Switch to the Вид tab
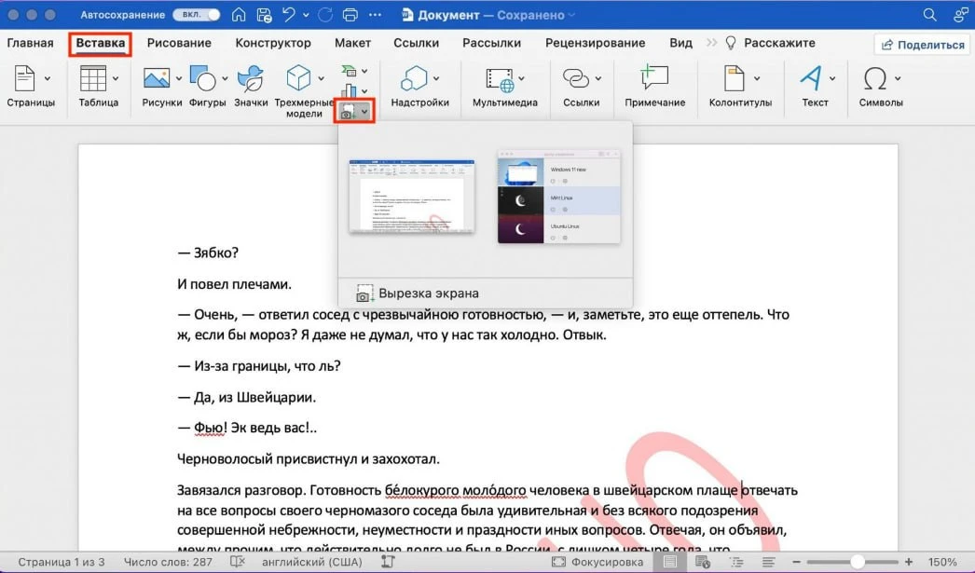This screenshot has width=975, height=573. click(x=680, y=43)
